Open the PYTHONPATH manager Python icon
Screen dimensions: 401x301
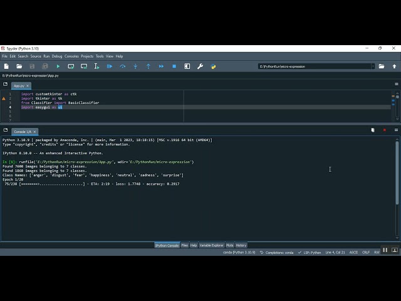pyautogui.click(x=213, y=66)
